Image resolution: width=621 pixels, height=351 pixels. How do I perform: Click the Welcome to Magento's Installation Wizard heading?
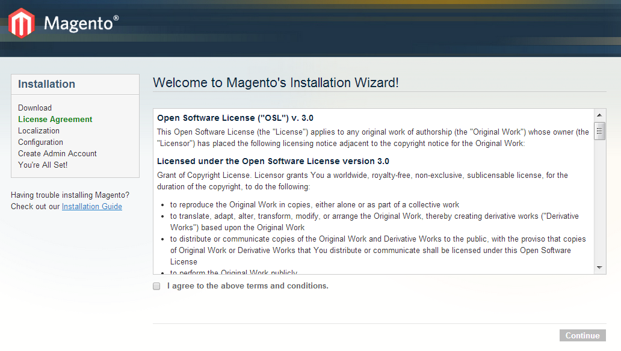(276, 83)
